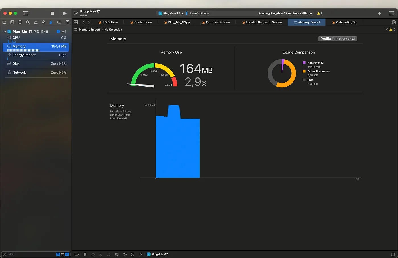Collapse the Plug-Me-17 process tree
398x258 pixels.
pos(5,32)
